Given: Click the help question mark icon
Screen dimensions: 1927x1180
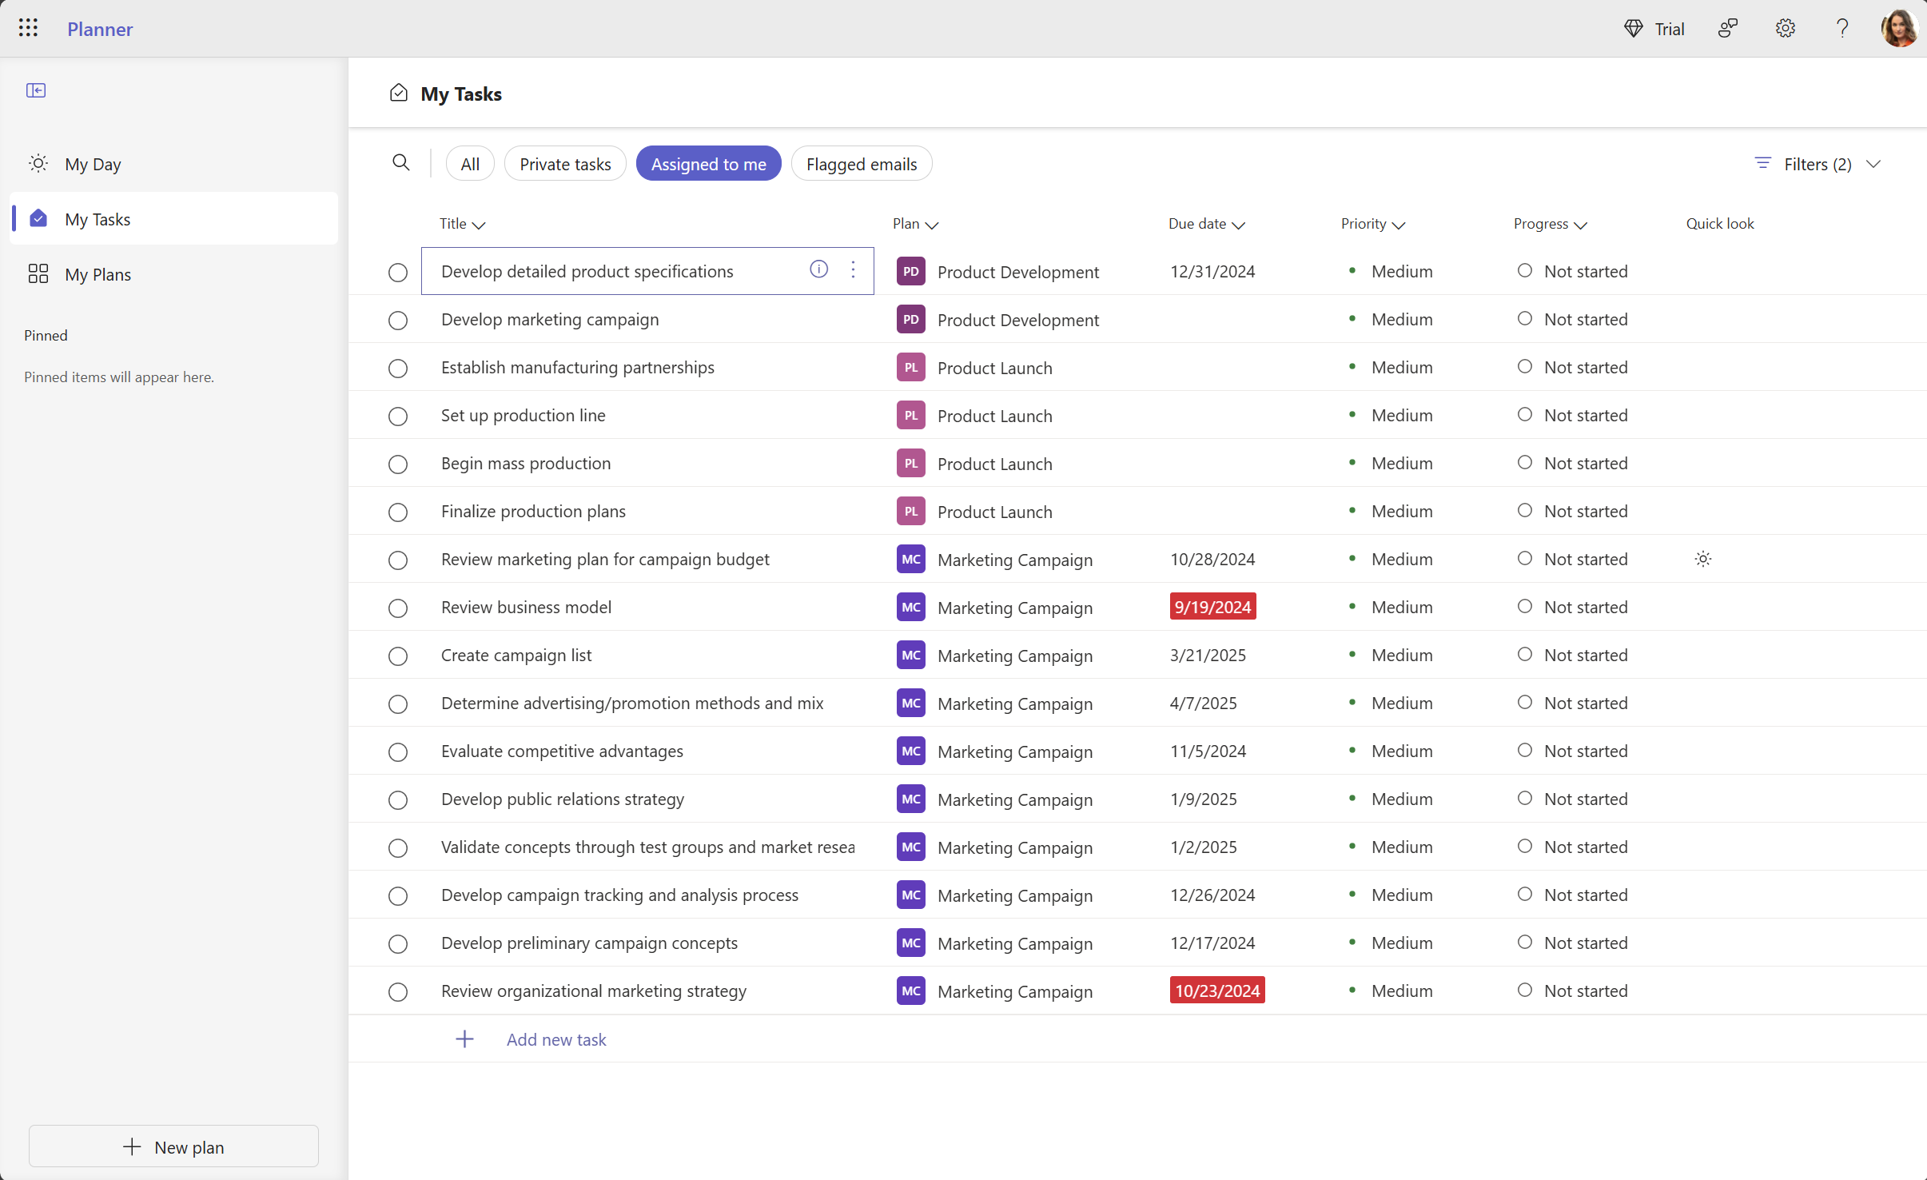Looking at the screenshot, I should pyautogui.click(x=1841, y=27).
